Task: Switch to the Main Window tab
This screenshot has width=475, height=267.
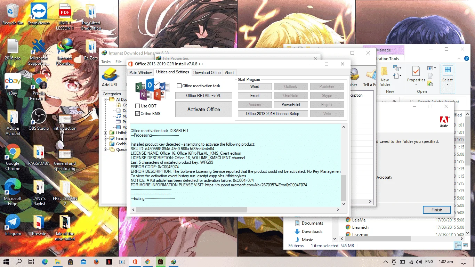Action: click(x=140, y=73)
